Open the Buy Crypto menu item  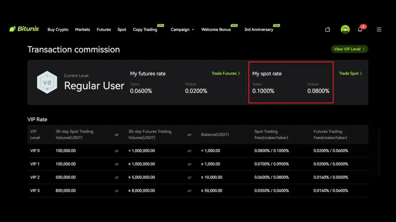[58, 30]
